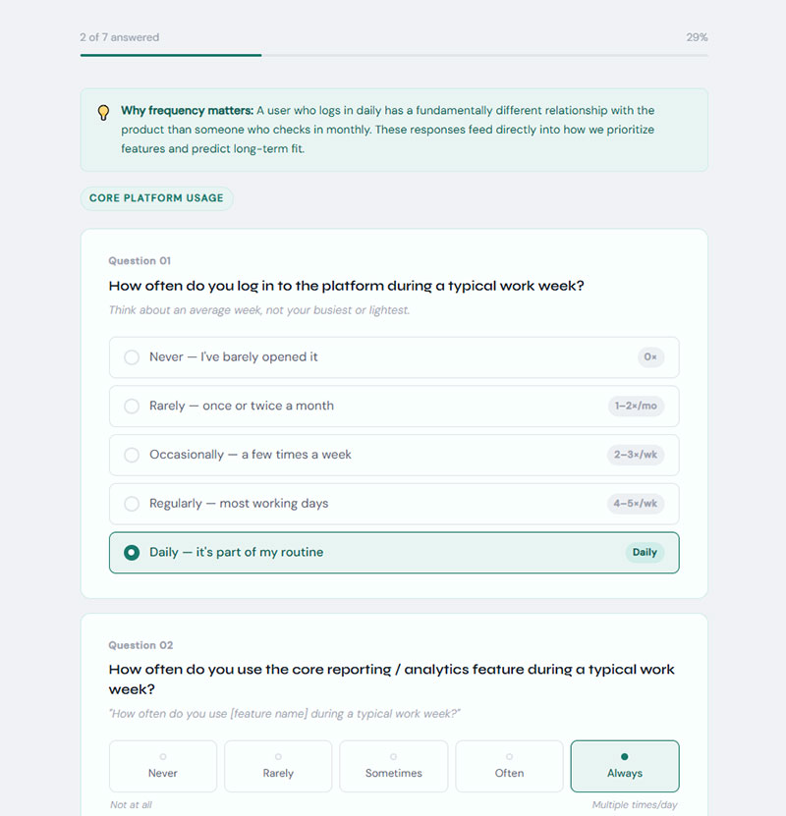The height and width of the screenshot is (816, 786).
Task: Click the '1–2×/mo' frequency badge
Action: (636, 407)
